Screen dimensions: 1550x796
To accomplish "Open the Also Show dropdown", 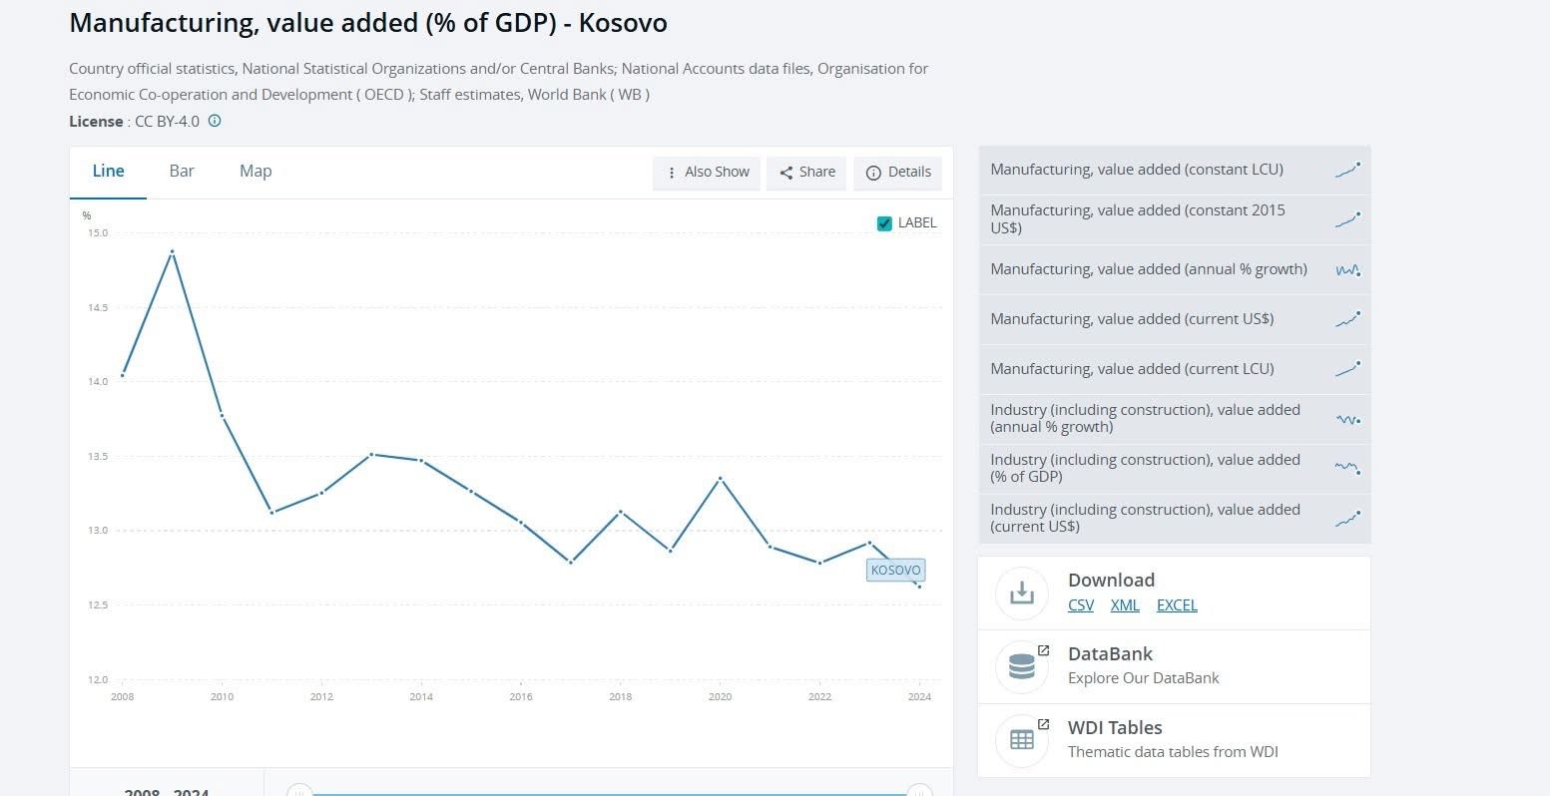I will (707, 173).
